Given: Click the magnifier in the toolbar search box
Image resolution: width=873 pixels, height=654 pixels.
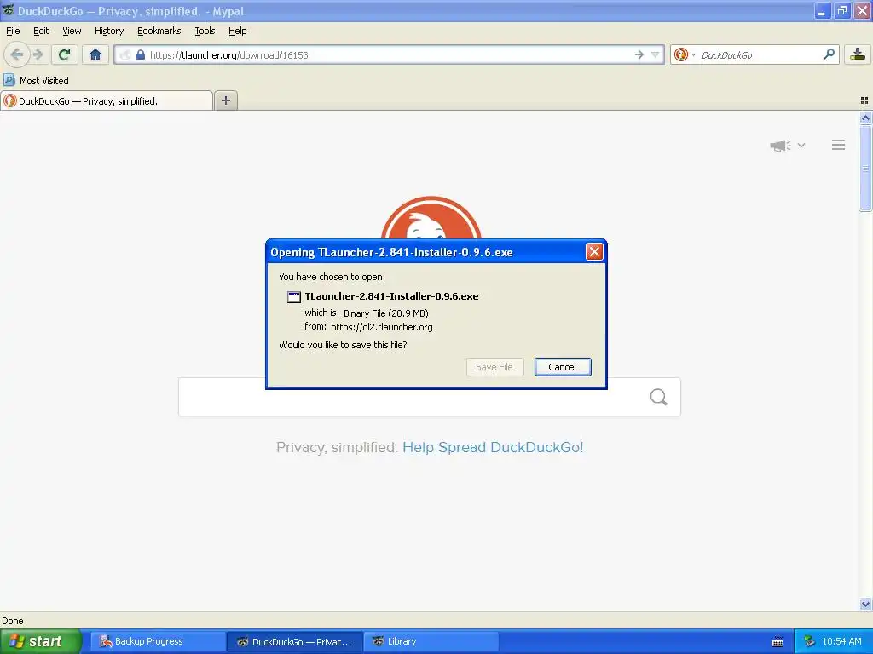Looking at the screenshot, I should [829, 54].
